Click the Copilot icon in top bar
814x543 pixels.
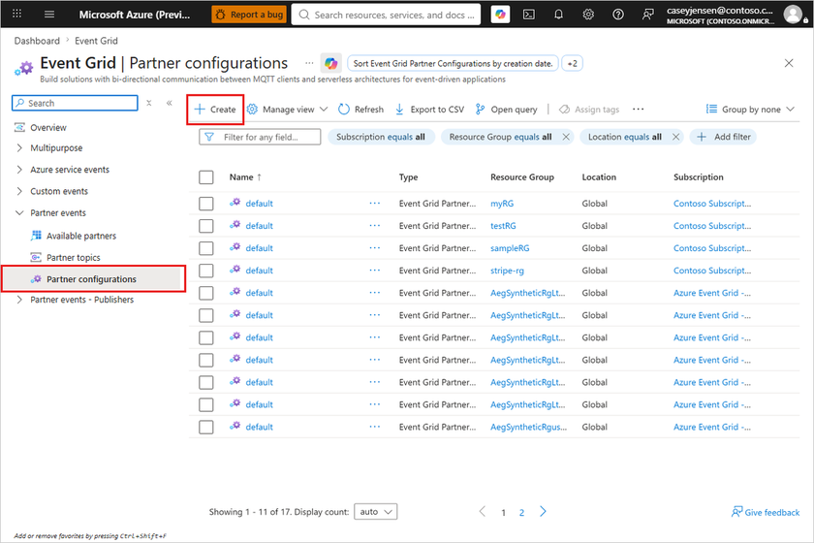[x=500, y=15]
